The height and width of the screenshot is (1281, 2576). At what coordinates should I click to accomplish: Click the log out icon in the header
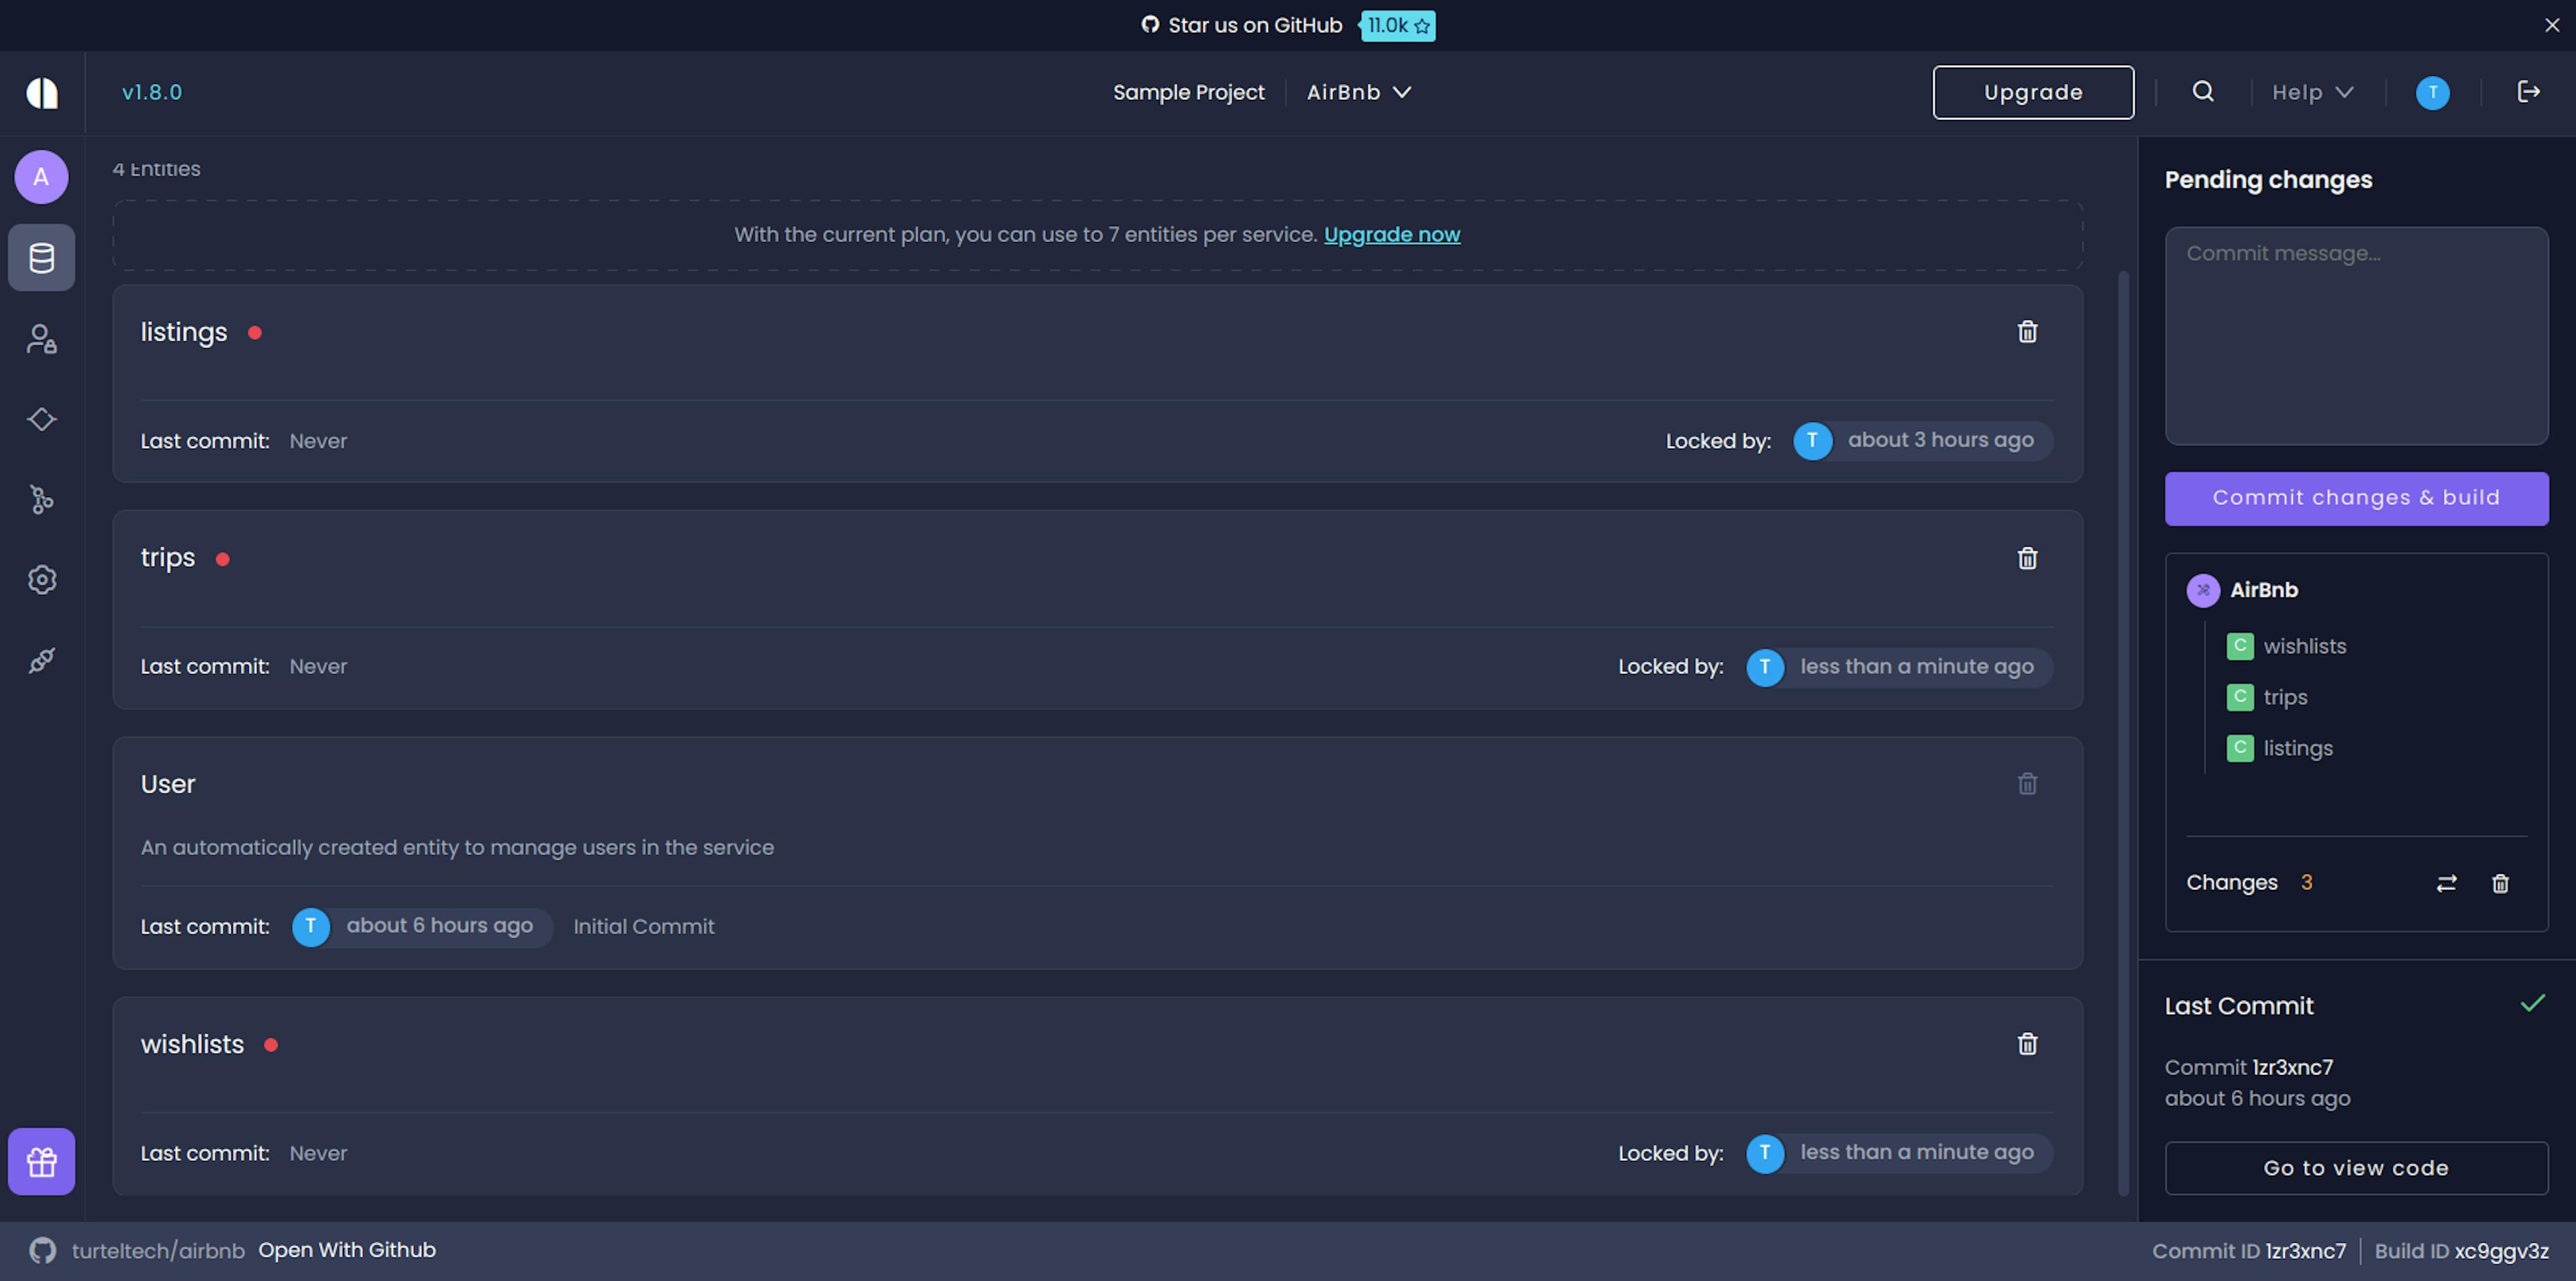(x=2529, y=92)
